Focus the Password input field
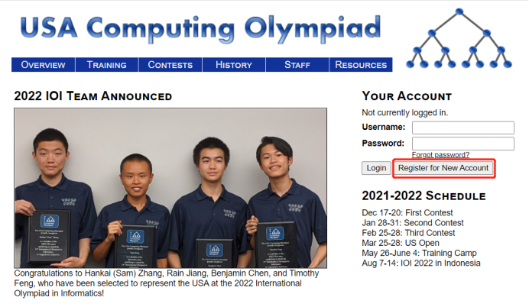This screenshot has width=529, height=307. pyautogui.click(x=462, y=144)
